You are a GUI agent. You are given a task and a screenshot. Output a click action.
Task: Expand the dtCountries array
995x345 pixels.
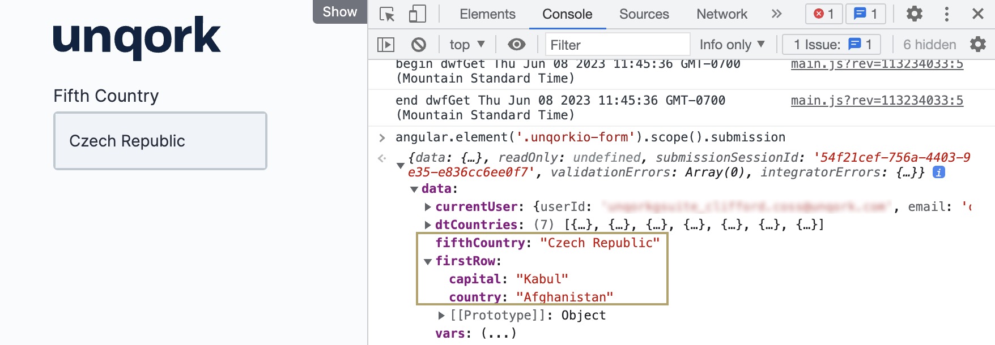point(428,225)
